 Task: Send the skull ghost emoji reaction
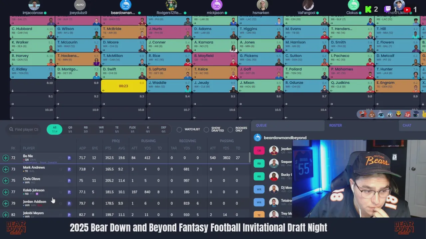(390, 115)
